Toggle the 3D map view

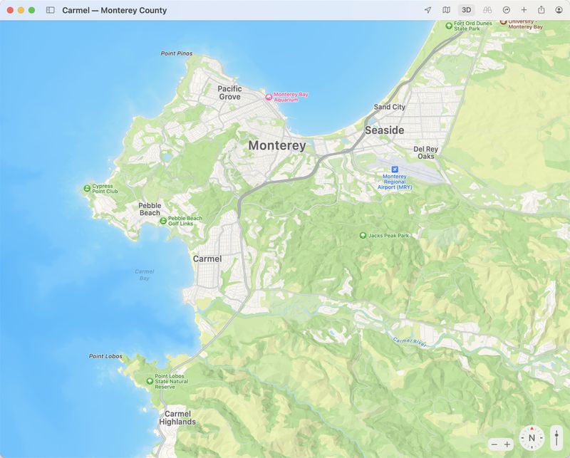[467, 10]
